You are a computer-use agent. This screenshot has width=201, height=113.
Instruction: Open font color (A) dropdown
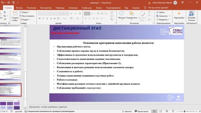(78, 19)
